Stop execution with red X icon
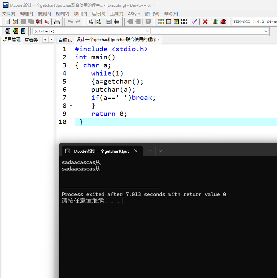 click(x=205, y=22)
